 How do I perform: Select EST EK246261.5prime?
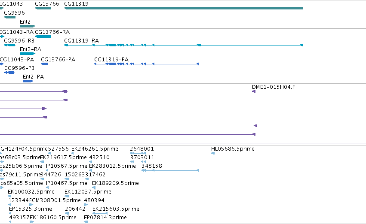click(73, 153)
